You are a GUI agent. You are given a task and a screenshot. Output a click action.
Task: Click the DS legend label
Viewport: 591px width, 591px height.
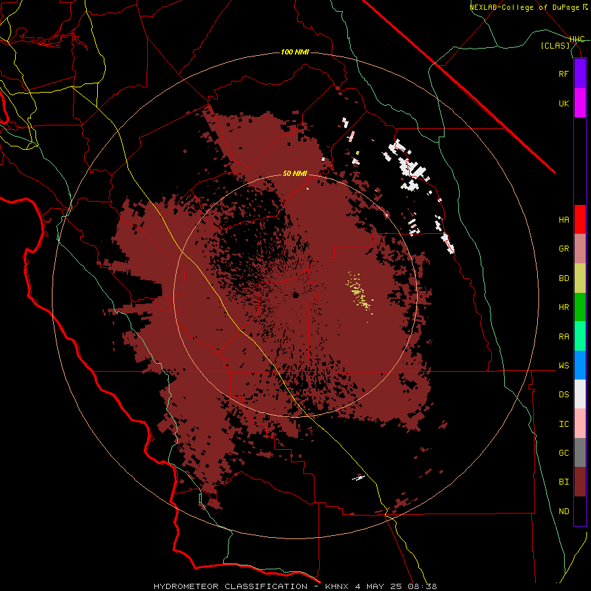(x=563, y=395)
